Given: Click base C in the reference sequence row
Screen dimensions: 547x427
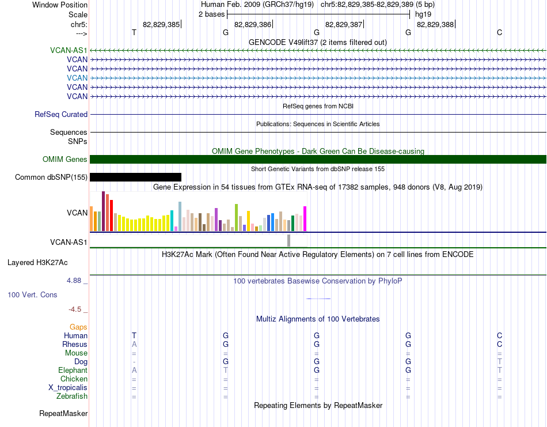Looking at the screenshot, I should [500, 32].
